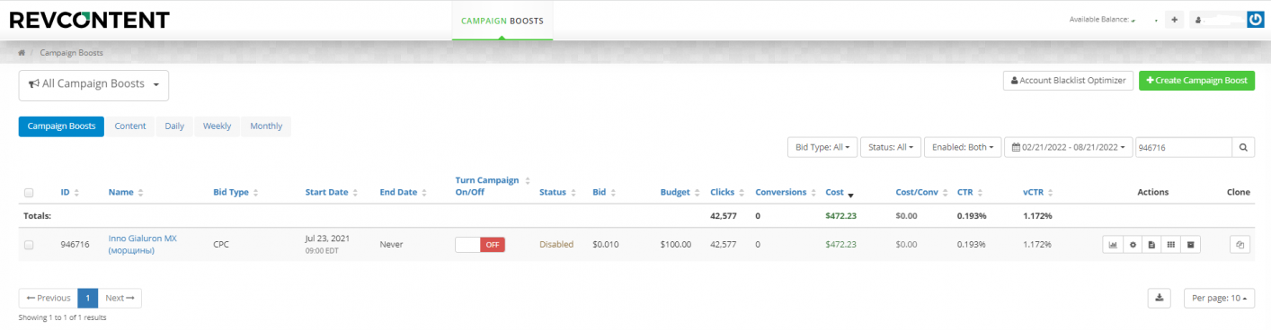
Task: Open Status: All filter dropdown
Action: coord(890,147)
